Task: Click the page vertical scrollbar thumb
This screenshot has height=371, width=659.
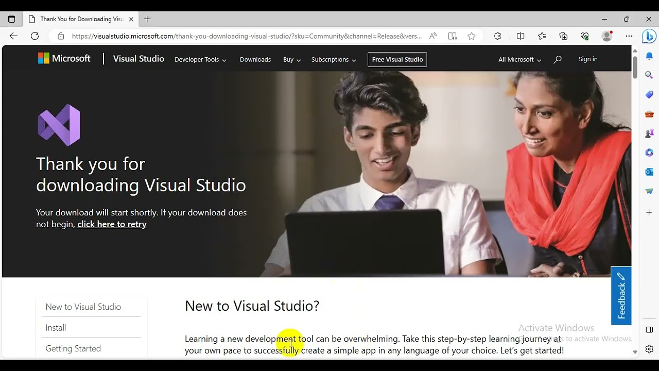Action: tap(635, 67)
